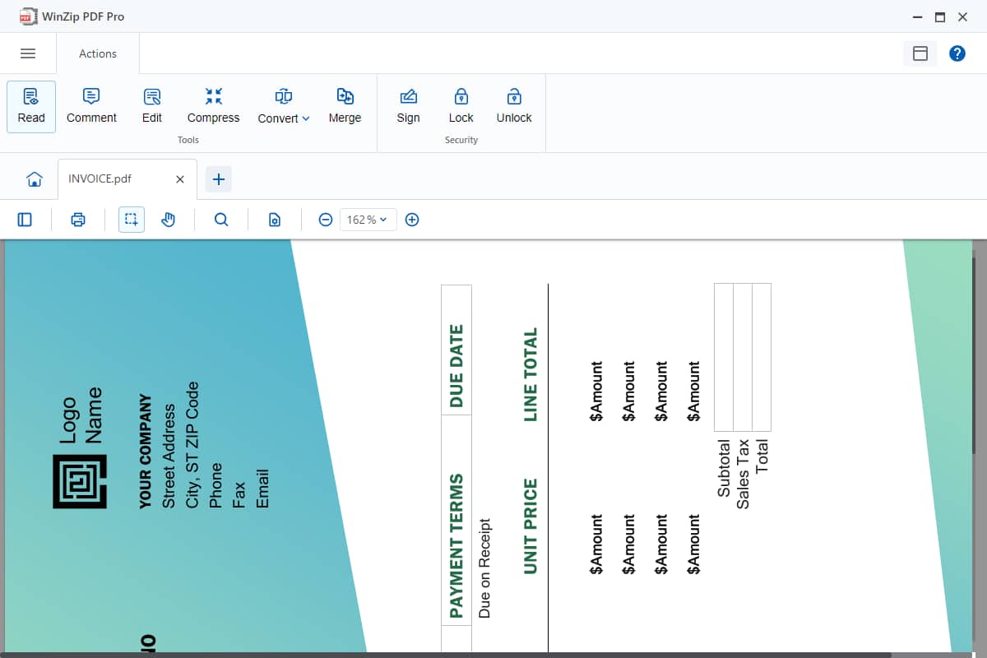Unlock the PDF document
Image resolution: width=987 pixels, height=658 pixels.
(513, 106)
